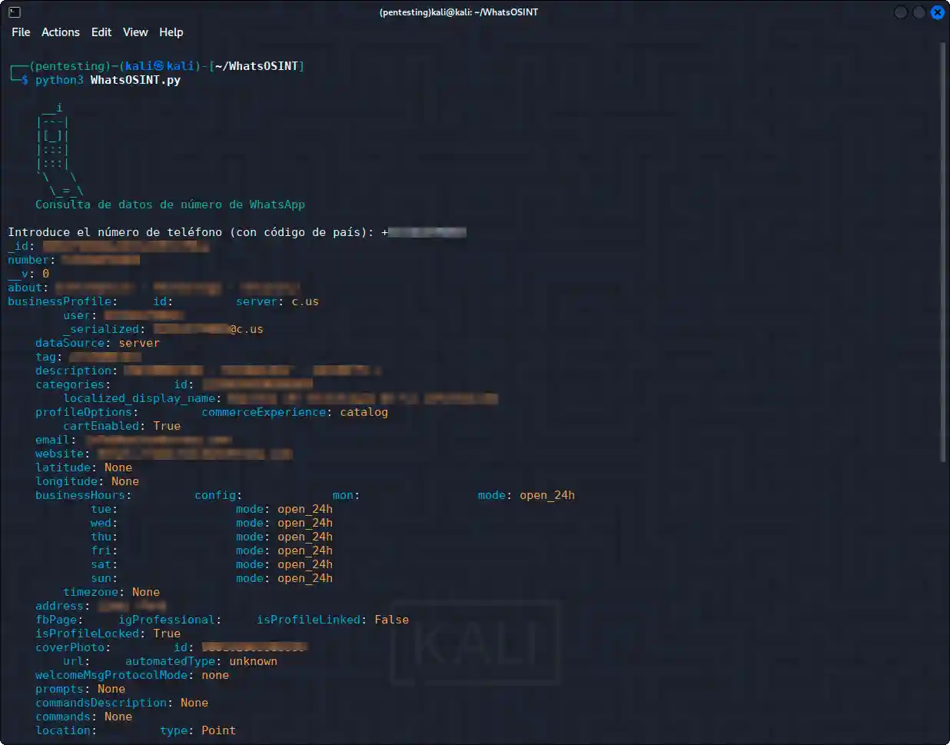Image resolution: width=950 pixels, height=745 pixels.
Task: Click the 'wed:' business hours row
Action: coord(211,523)
